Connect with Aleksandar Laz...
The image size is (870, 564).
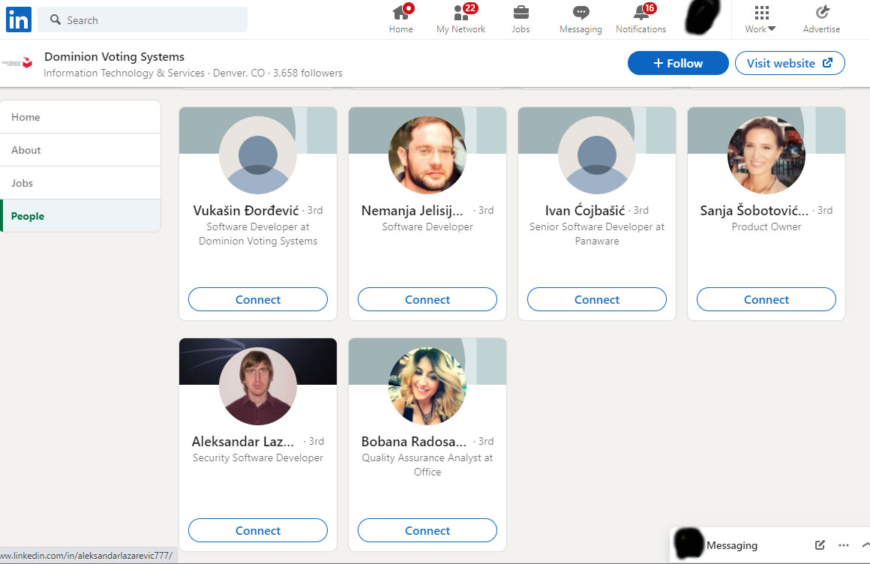[258, 531]
